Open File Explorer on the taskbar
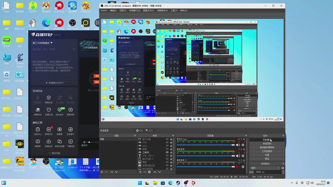The height and width of the screenshot is (187, 333). pyautogui.click(x=155, y=183)
